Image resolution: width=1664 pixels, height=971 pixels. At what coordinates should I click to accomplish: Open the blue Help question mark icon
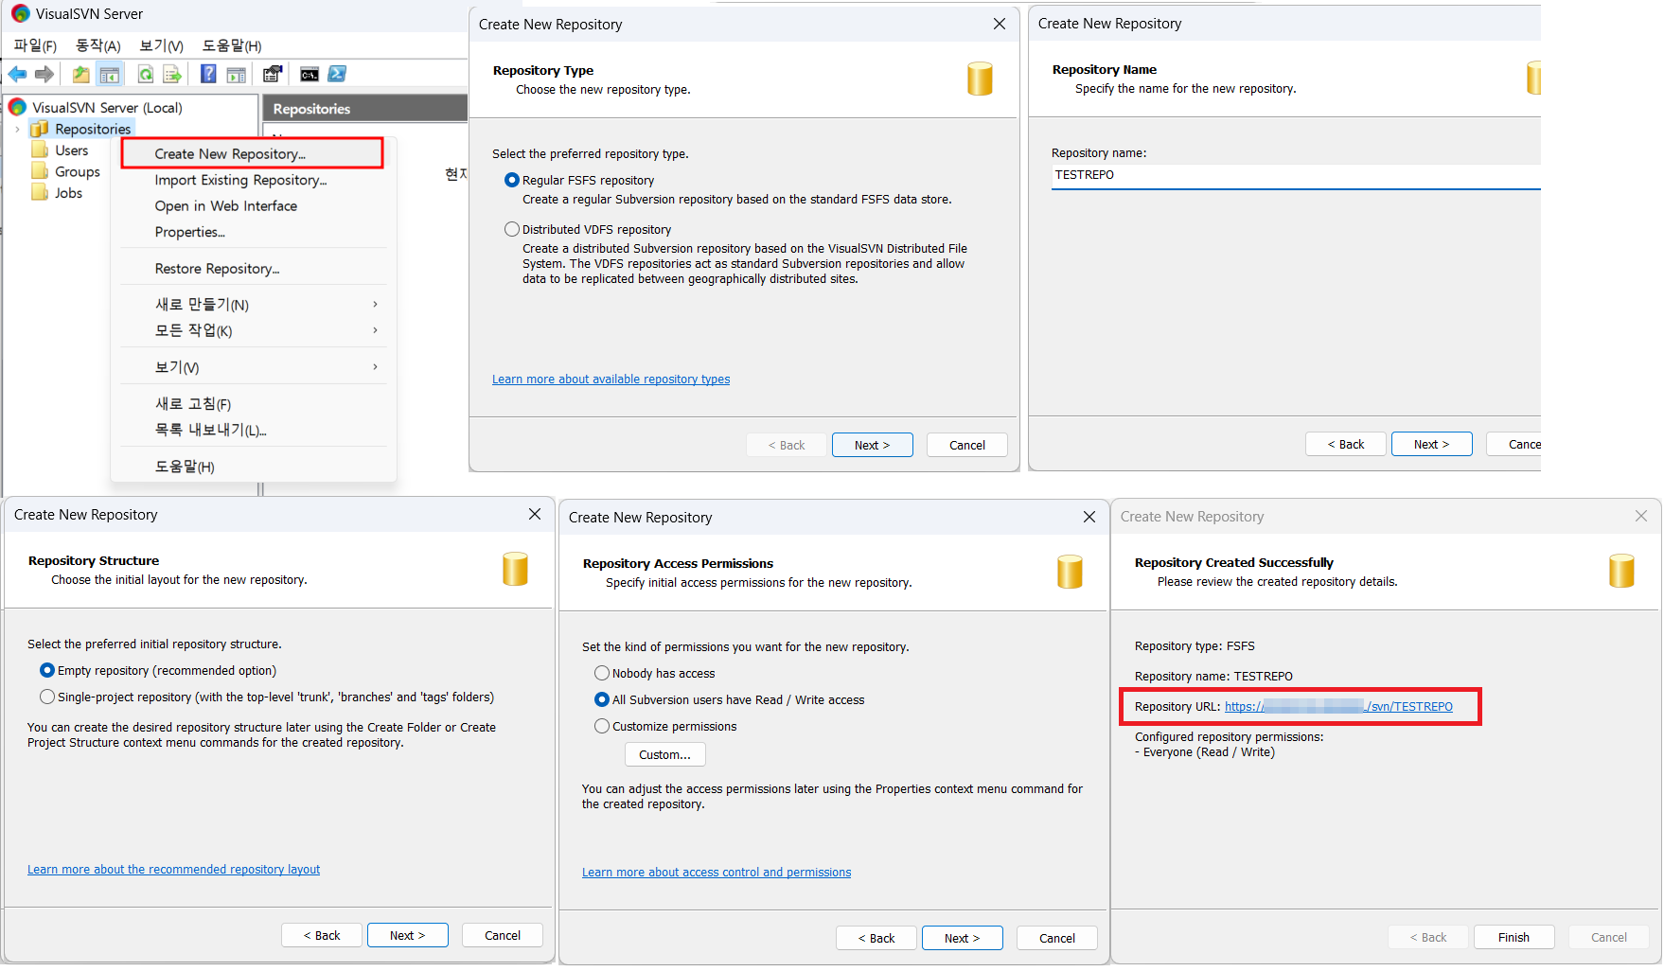point(208,74)
